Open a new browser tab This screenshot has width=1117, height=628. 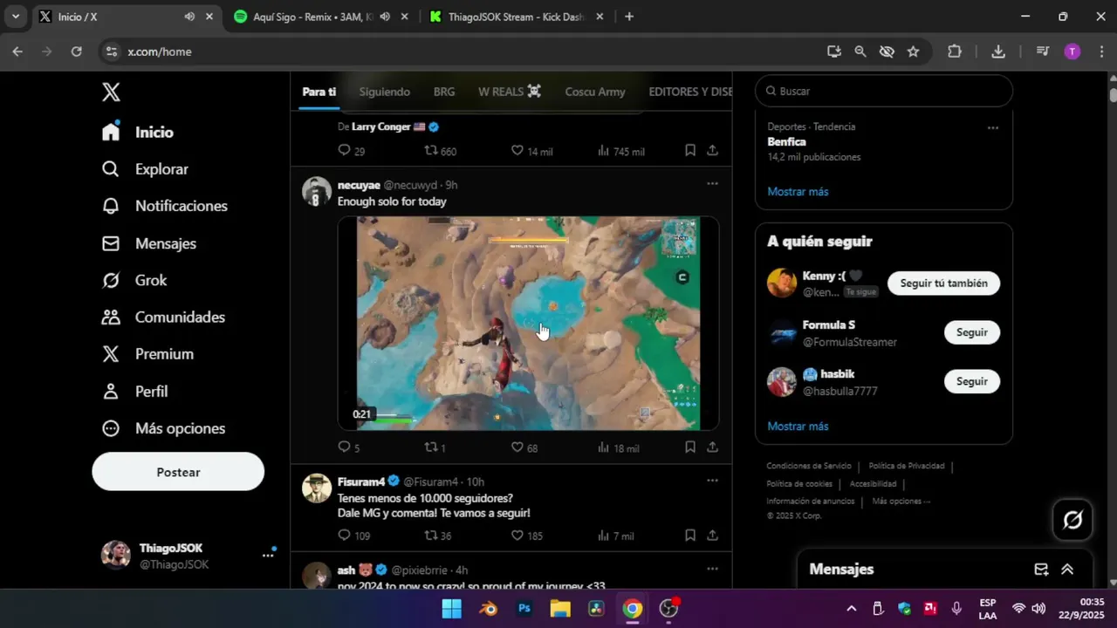(x=629, y=17)
